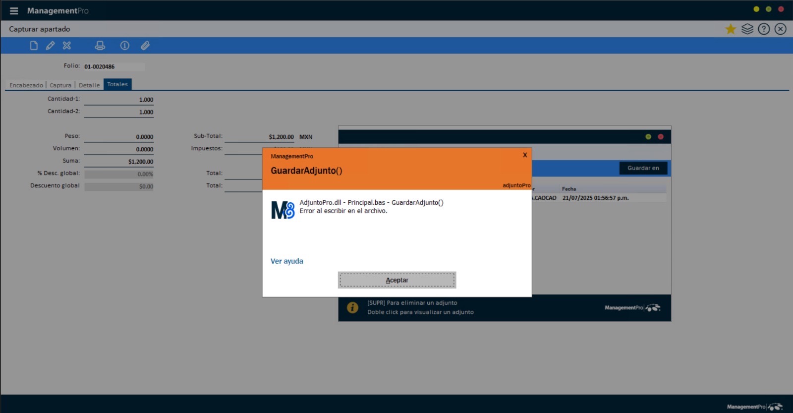The height and width of the screenshot is (413, 793).
Task: Click the Descuento global field
Action: 119,186
